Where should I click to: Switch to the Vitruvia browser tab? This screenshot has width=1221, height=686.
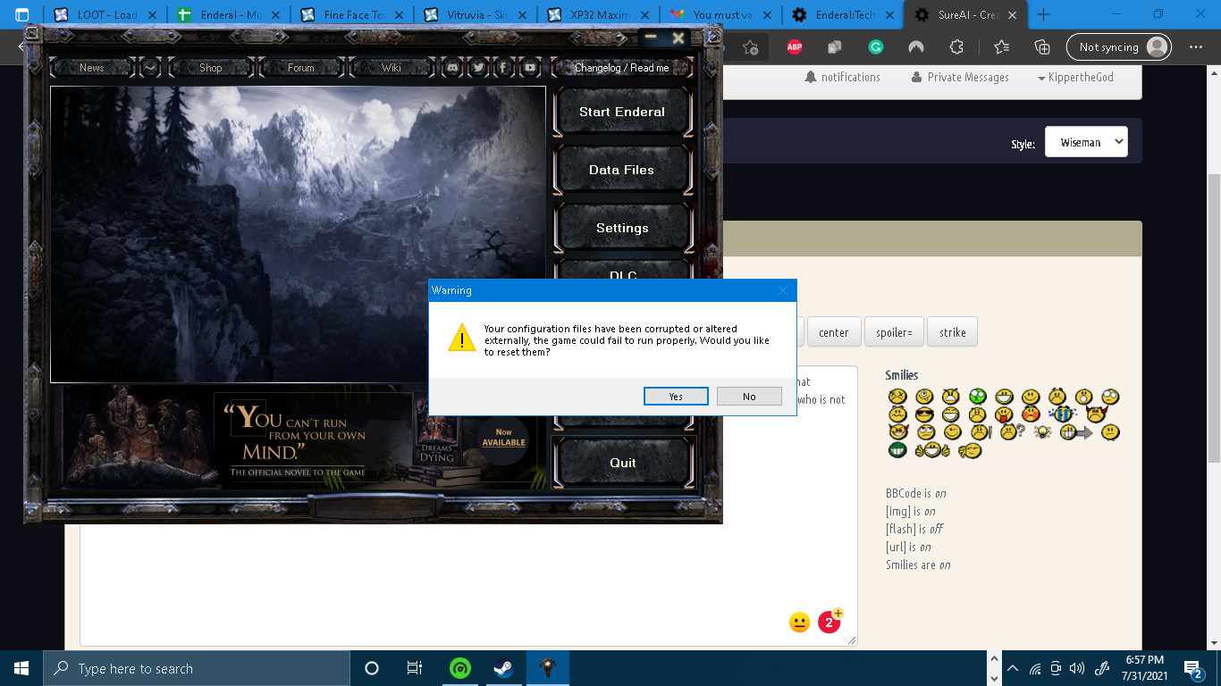[473, 15]
